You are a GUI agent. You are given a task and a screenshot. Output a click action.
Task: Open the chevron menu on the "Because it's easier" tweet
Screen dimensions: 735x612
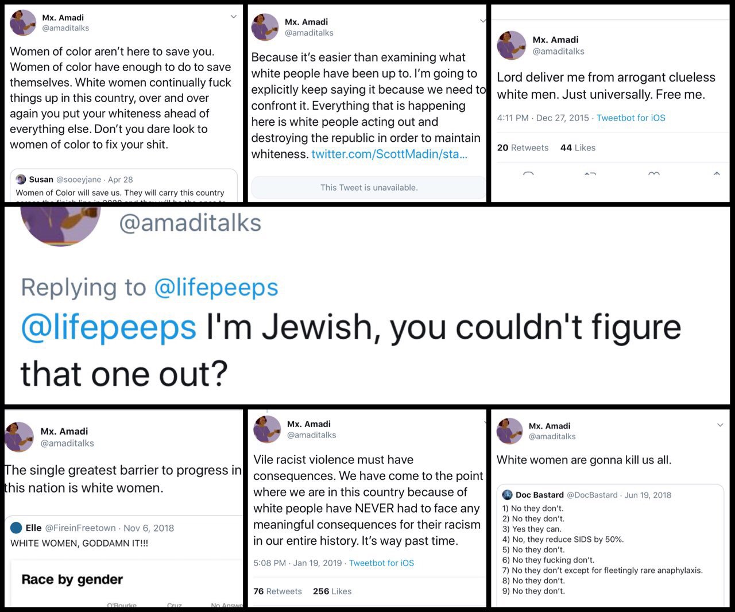click(x=482, y=21)
